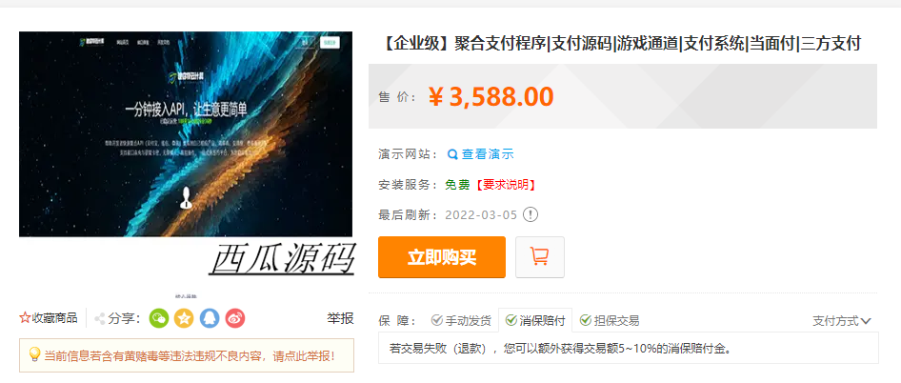Share via the red Weibo icon
The width and height of the screenshot is (901, 383).
point(235,318)
